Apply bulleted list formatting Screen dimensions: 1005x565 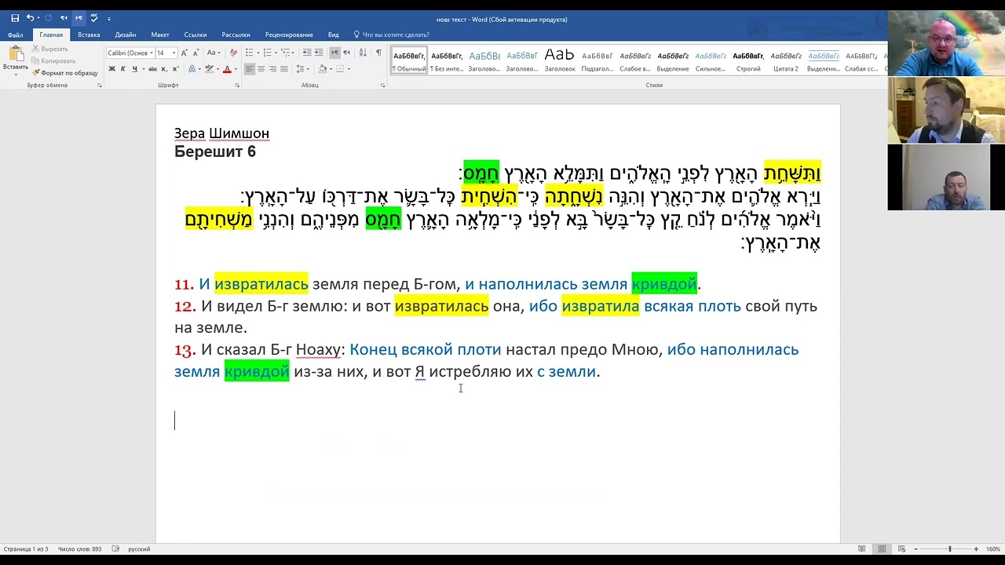click(249, 53)
